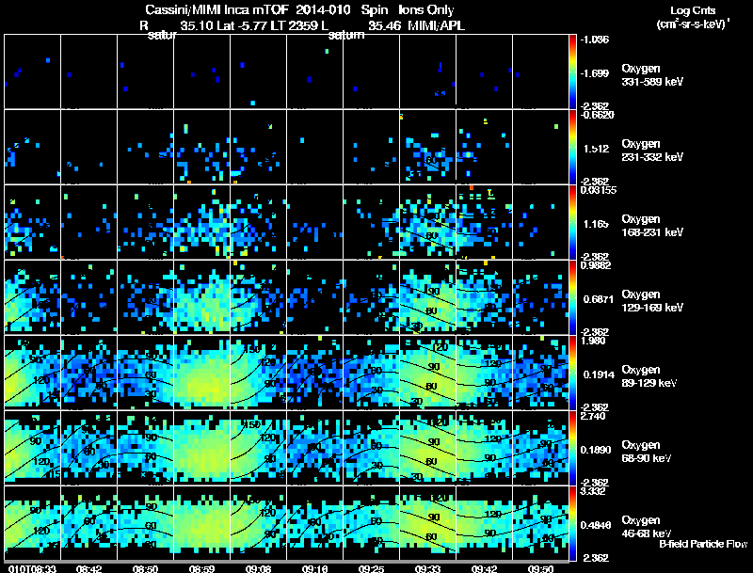Click the MIMI/APL text in the header
Viewport: 753px width, 573px height.
tap(436, 25)
